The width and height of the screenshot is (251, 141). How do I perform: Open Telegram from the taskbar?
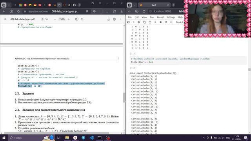pyautogui.click(x=84, y=137)
